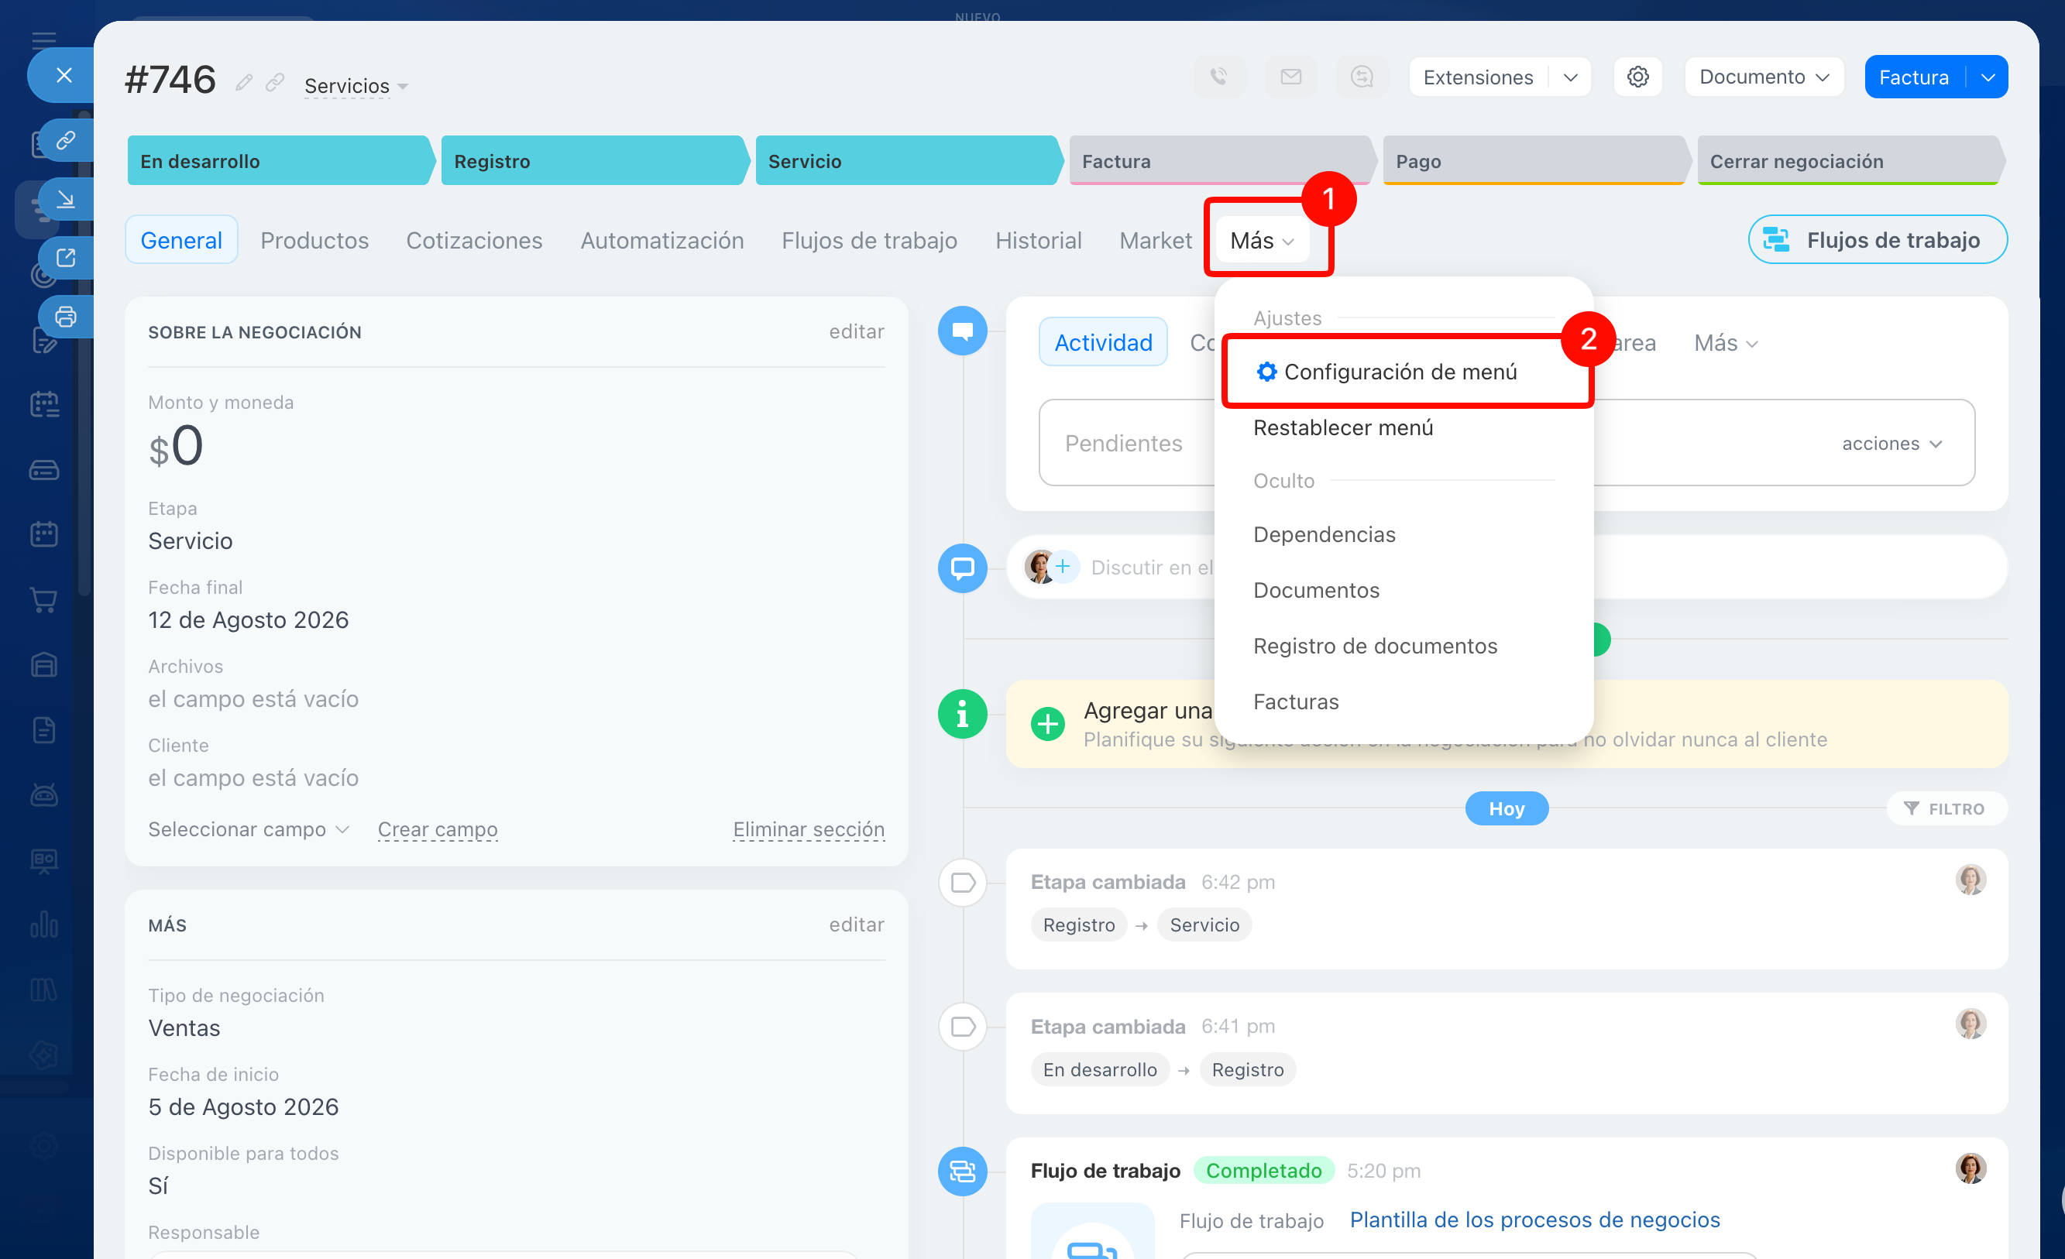2065x1259 pixels.
Task: Open the Historial tab
Action: coord(1039,240)
